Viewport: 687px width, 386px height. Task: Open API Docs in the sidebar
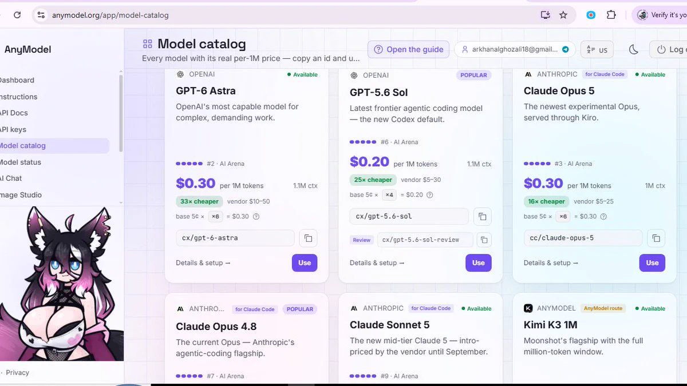(14, 113)
